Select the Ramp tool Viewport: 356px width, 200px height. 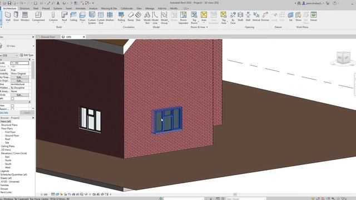131,17
